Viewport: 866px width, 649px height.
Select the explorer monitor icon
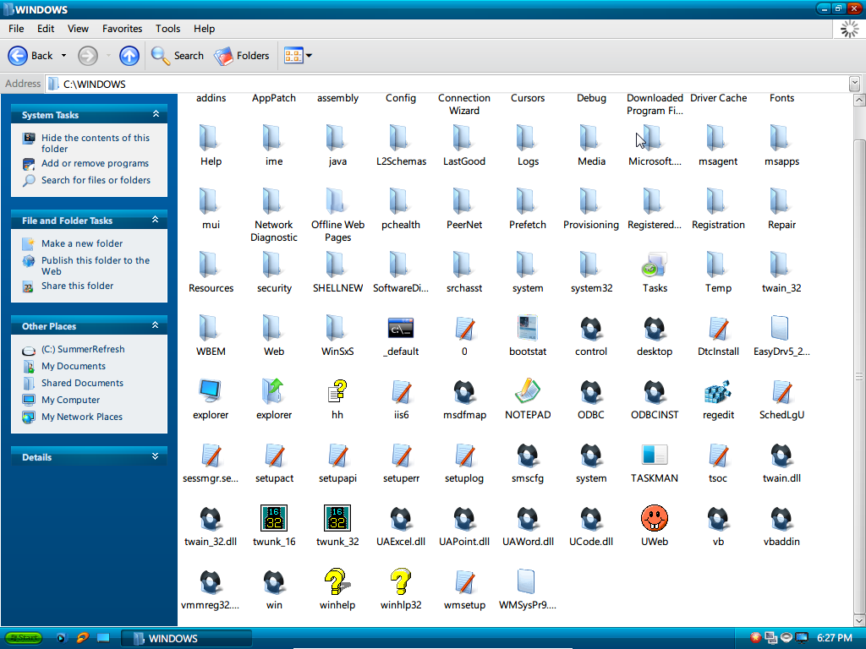[211, 391]
